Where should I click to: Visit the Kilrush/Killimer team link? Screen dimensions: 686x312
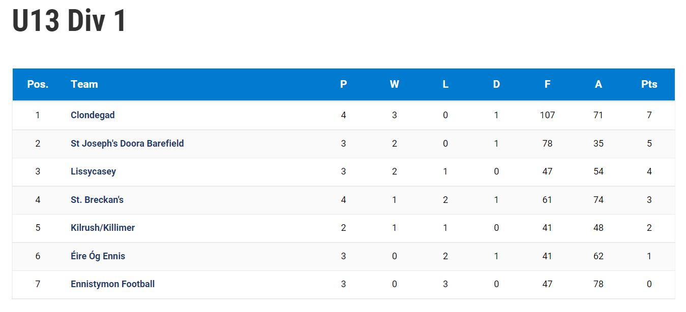[103, 228]
